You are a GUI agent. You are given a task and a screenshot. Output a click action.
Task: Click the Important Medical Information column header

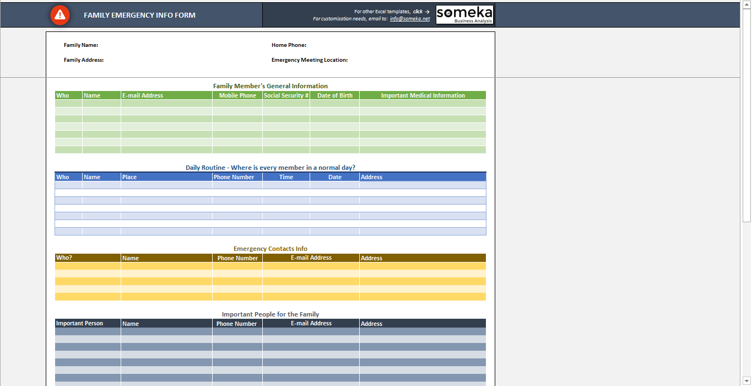pos(423,95)
